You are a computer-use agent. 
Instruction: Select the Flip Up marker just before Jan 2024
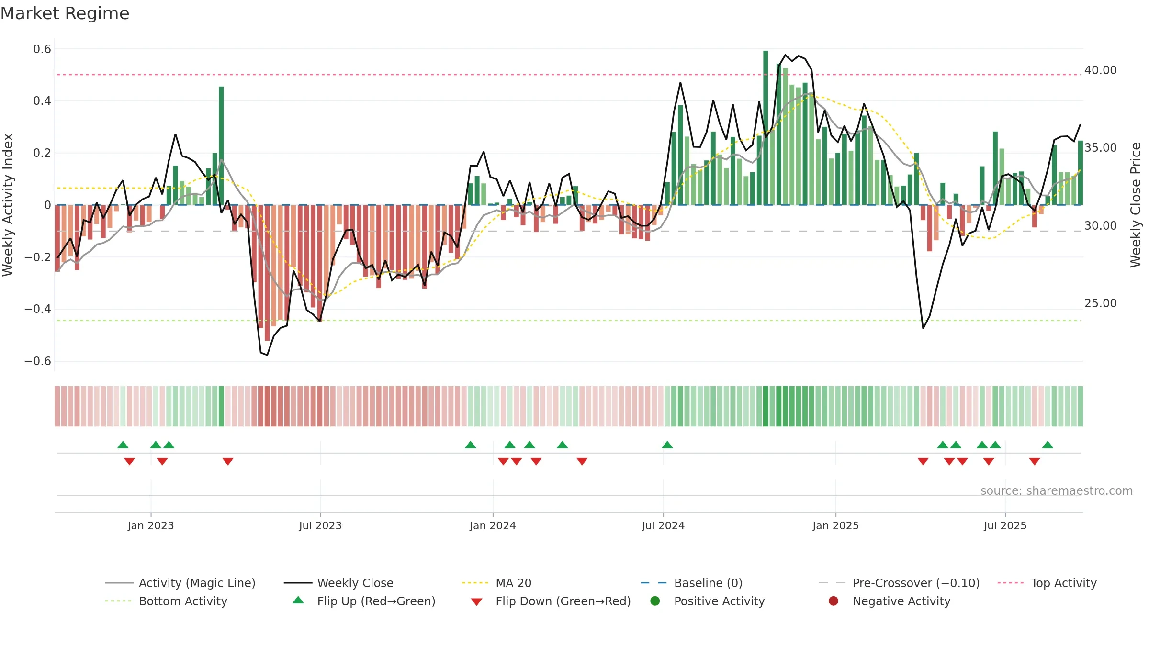coord(471,445)
